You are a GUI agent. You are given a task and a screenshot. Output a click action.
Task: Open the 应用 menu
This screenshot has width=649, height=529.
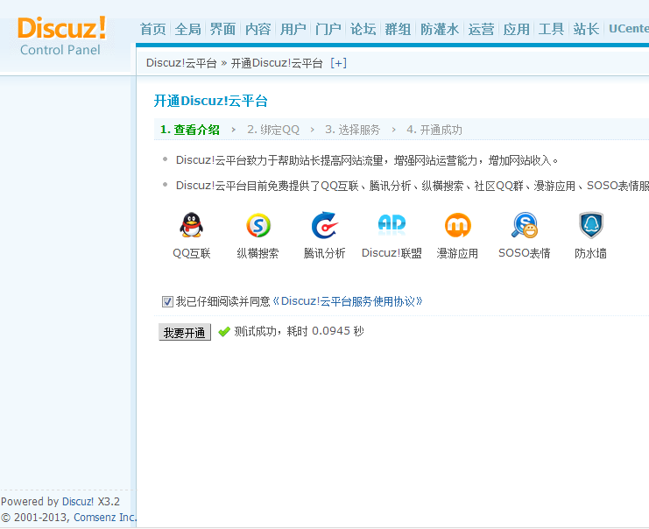[516, 29]
